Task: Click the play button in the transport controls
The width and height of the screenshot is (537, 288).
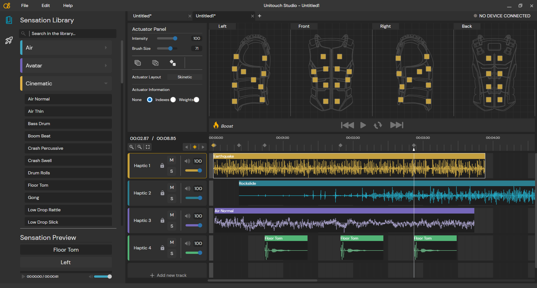Action: [x=363, y=125]
